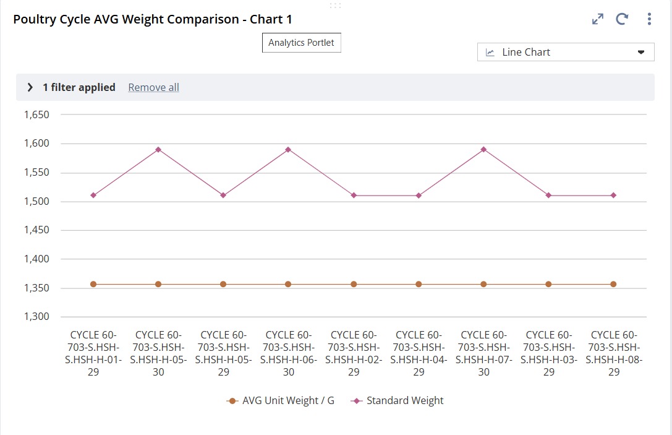Viewport: 672px width, 435px height.
Task: Open the three-dot more options menu
Action: tap(649, 19)
